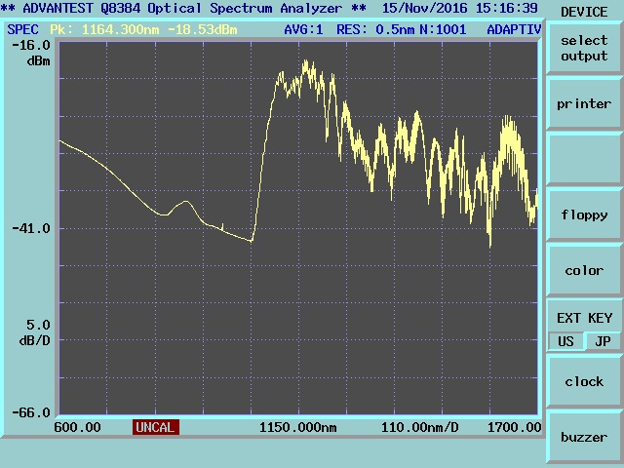Click the ADVANTEST Q8384 title text

(x=182, y=8)
